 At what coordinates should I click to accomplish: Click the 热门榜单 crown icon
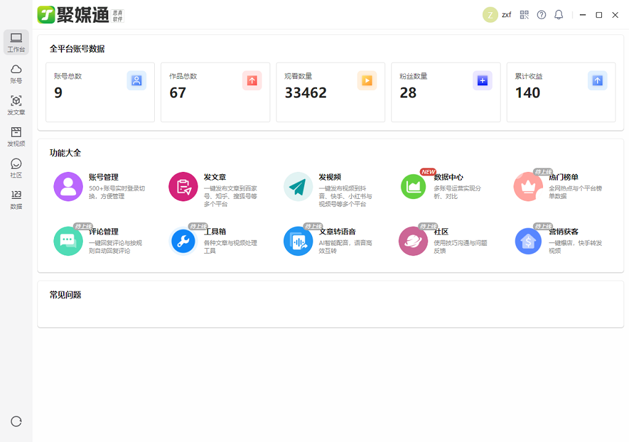tap(528, 187)
